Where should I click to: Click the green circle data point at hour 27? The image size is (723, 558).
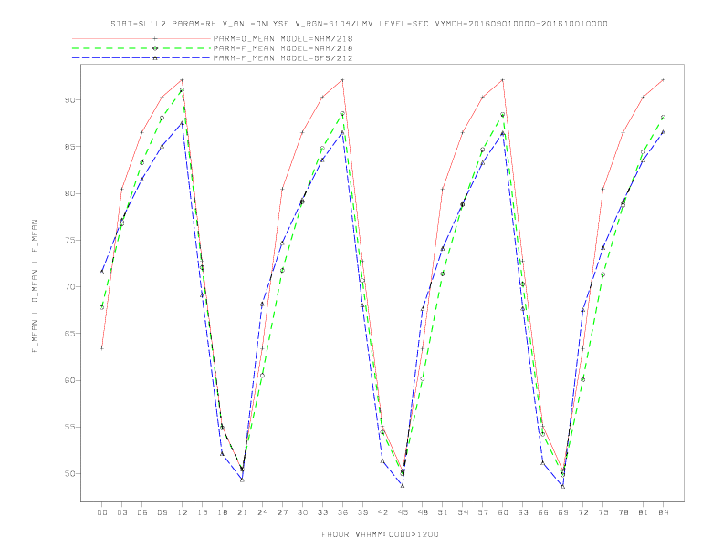tap(282, 270)
